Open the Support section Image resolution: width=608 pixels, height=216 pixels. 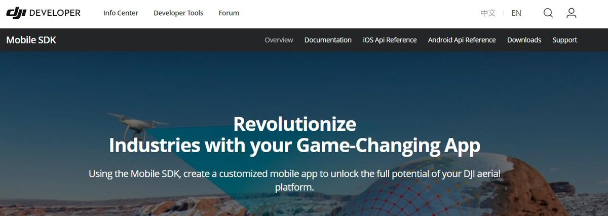tap(564, 40)
